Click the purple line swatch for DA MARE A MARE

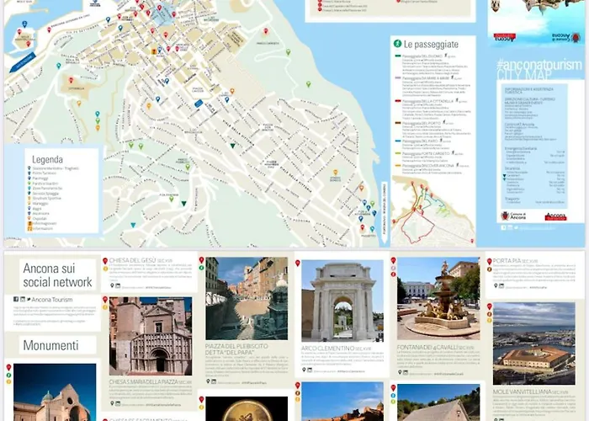pos(398,77)
